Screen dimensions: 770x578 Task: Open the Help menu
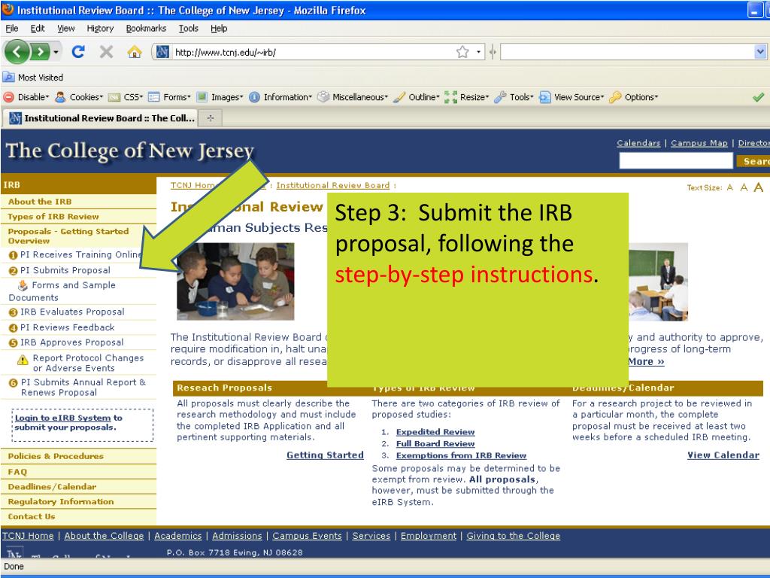point(219,29)
